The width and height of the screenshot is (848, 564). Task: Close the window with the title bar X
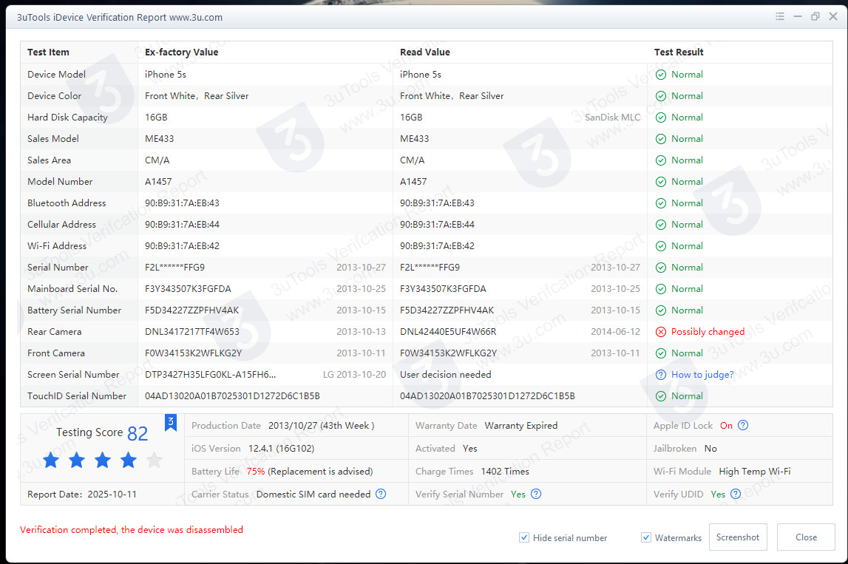(833, 16)
